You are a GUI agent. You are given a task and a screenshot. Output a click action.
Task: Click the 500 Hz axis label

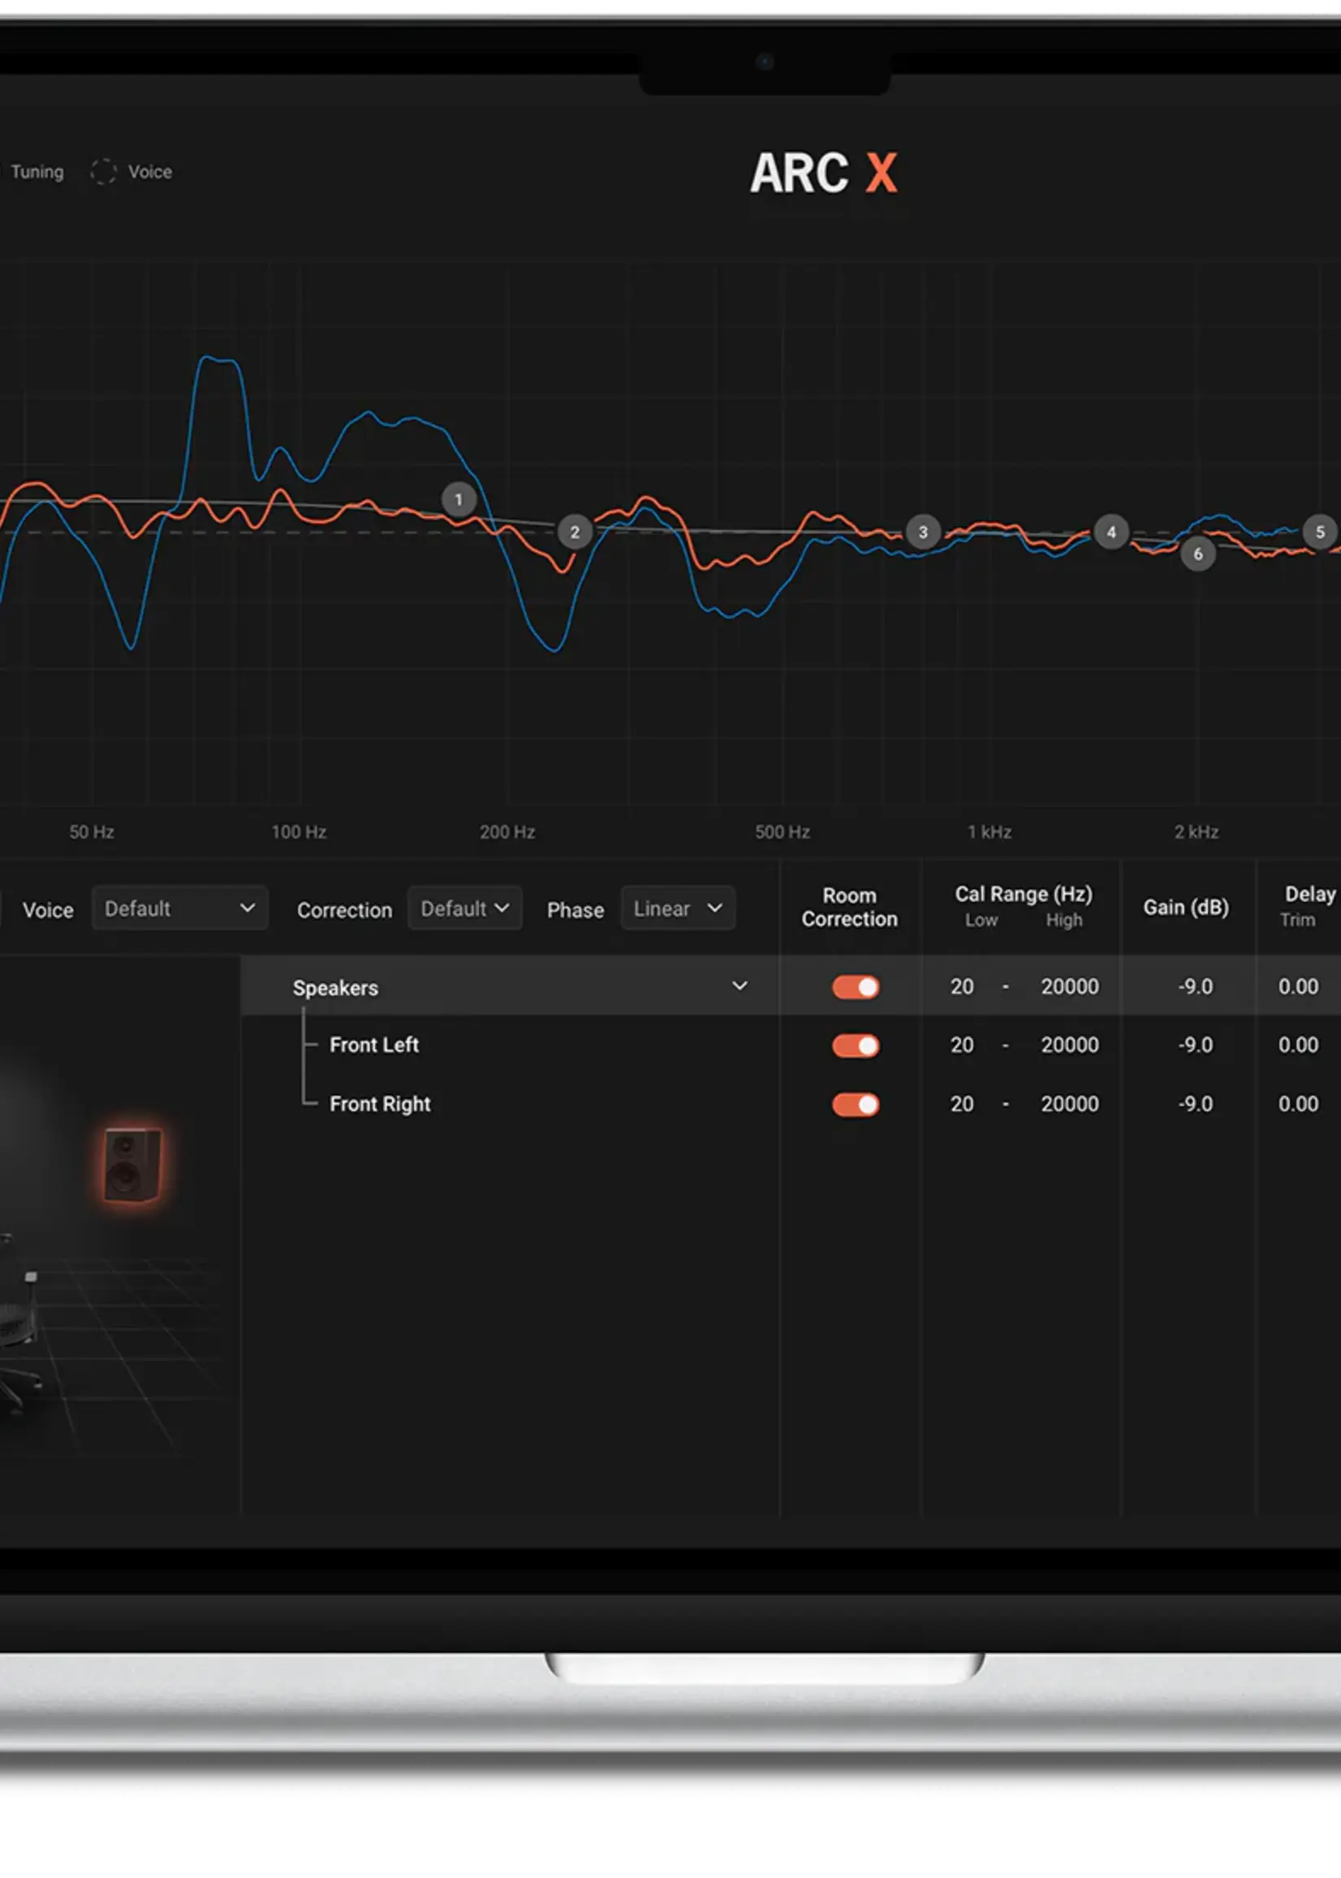tap(782, 831)
